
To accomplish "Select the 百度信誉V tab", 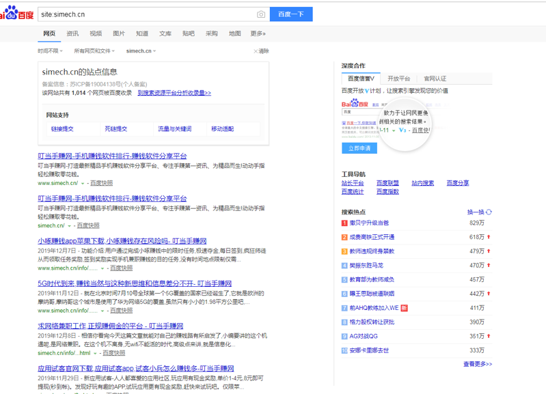I will pos(361,79).
